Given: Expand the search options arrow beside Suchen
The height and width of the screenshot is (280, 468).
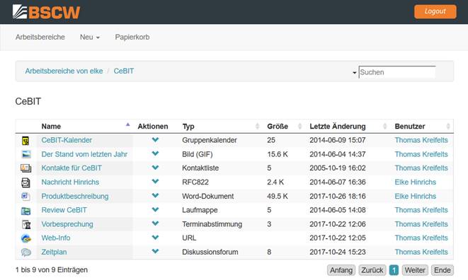Looking at the screenshot, I should click(354, 72).
